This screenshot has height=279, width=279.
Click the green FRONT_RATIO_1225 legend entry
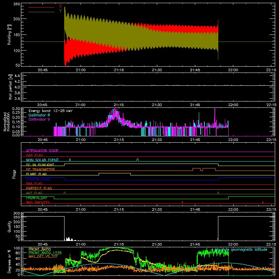[45, 253]
